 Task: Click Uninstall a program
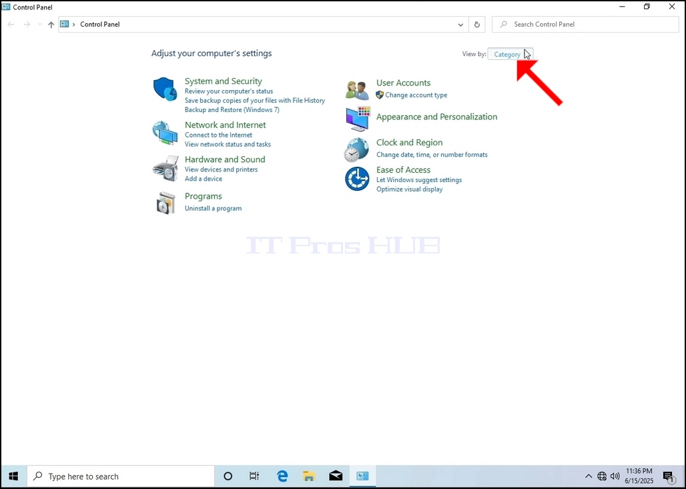coord(213,208)
